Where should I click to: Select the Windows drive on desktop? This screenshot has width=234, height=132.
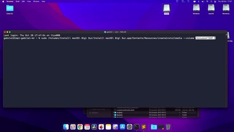(196, 9)
